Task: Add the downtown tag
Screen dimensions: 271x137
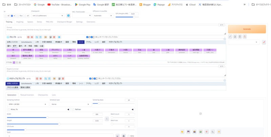Action: pos(55,51)
